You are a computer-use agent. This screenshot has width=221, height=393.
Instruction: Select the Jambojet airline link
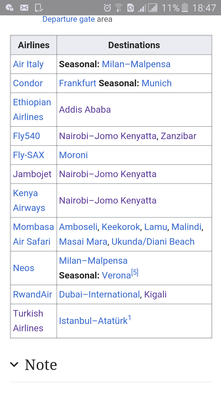[x=32, y=174]
